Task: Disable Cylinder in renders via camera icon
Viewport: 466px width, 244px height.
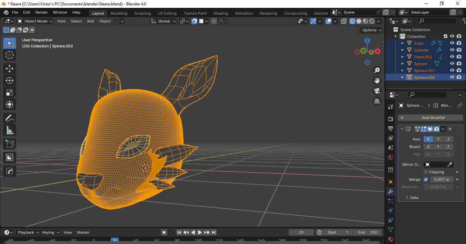Action: pos(459,50)
